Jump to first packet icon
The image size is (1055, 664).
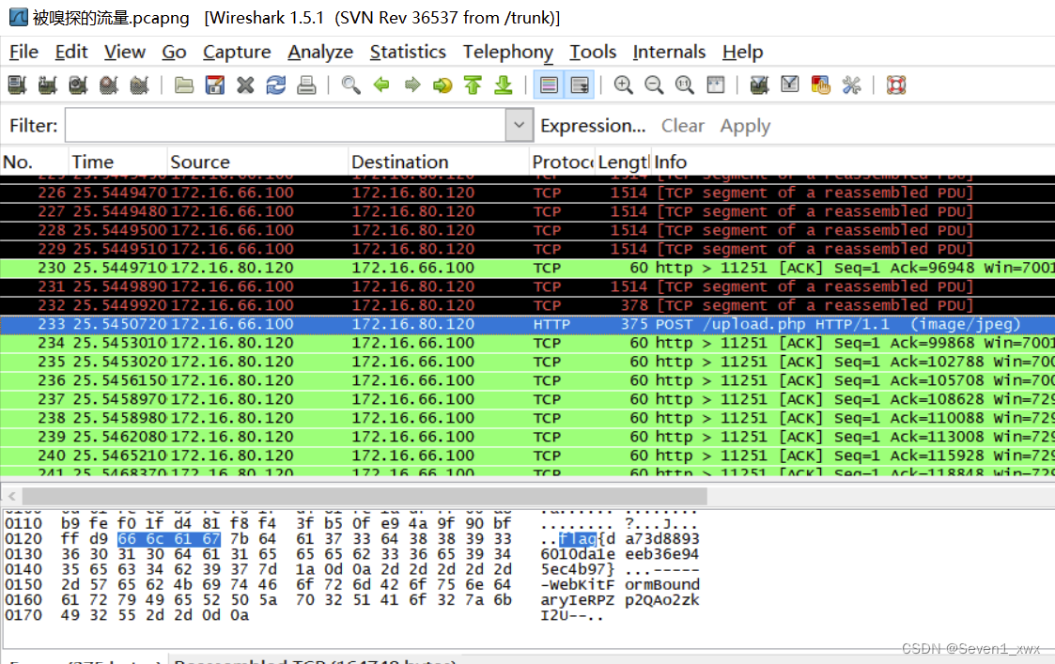473,85
